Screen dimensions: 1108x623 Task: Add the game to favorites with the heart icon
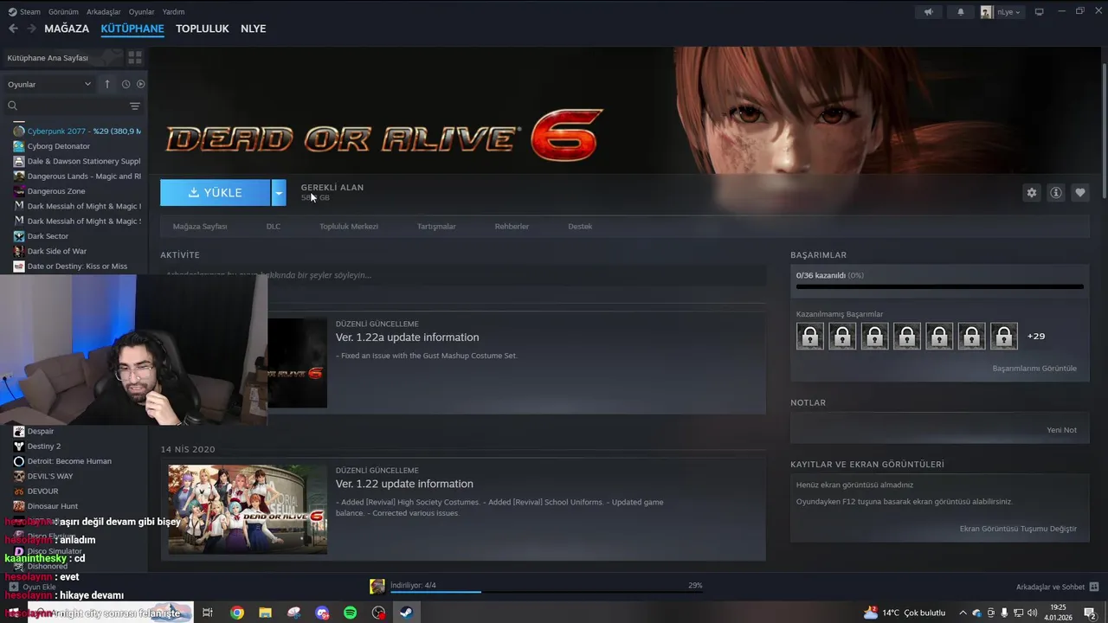1079,193
